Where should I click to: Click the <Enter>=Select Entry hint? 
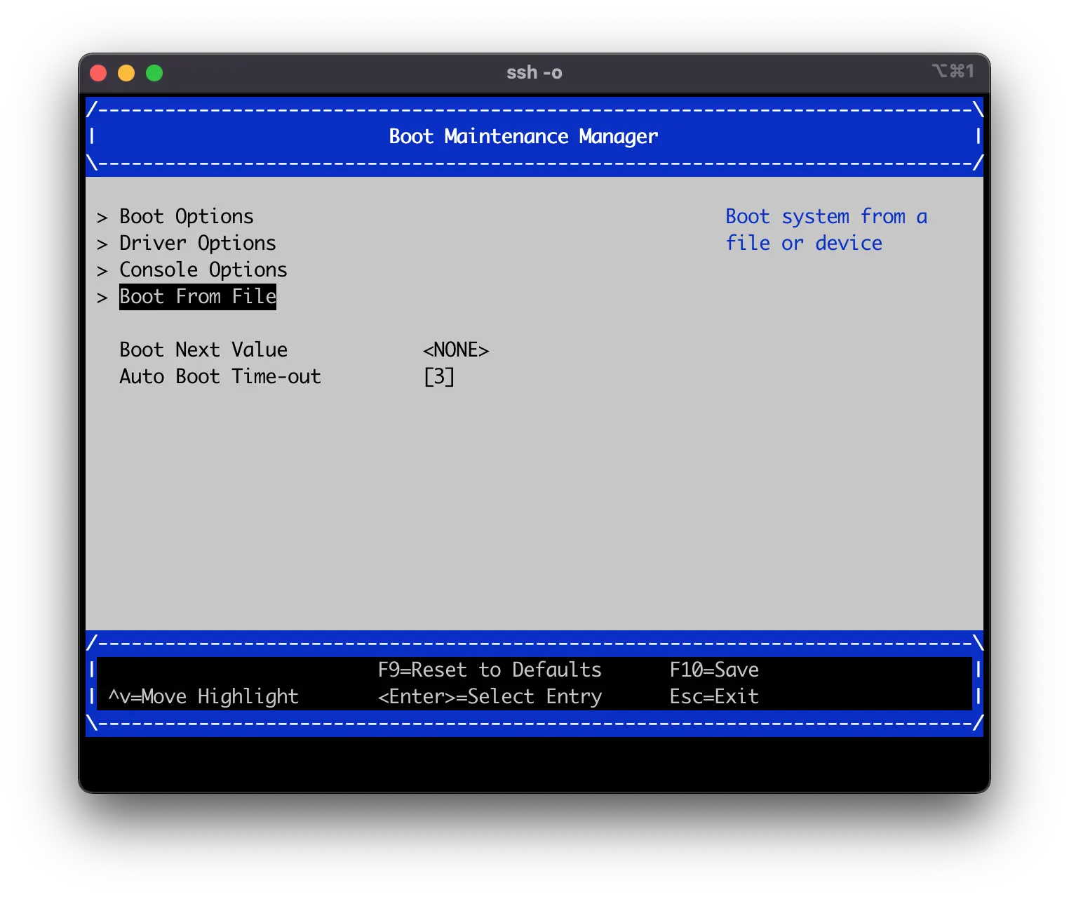(490, 697)
